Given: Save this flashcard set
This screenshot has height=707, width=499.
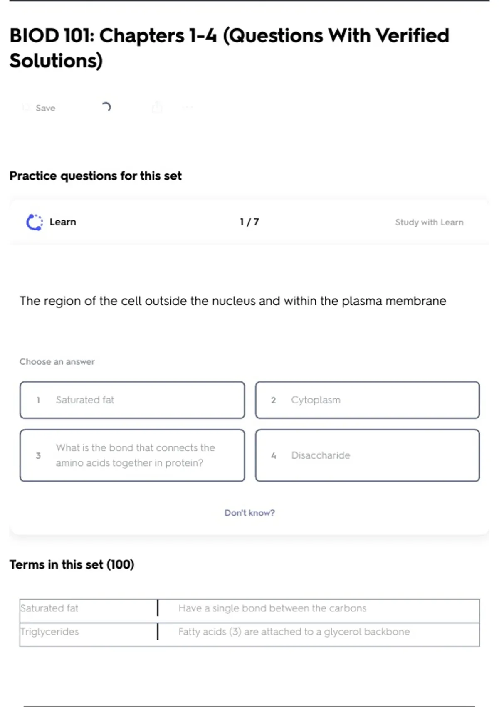Looking at the screenshot, I should coord(45,108).
